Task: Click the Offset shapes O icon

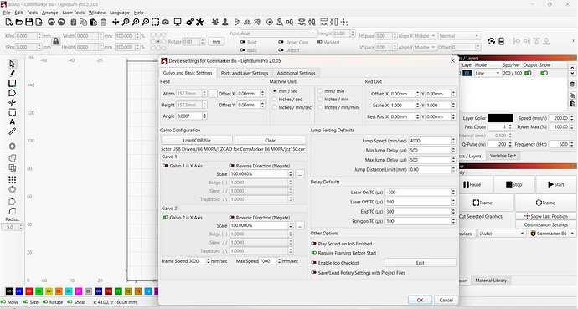Action: pos(13,147)
